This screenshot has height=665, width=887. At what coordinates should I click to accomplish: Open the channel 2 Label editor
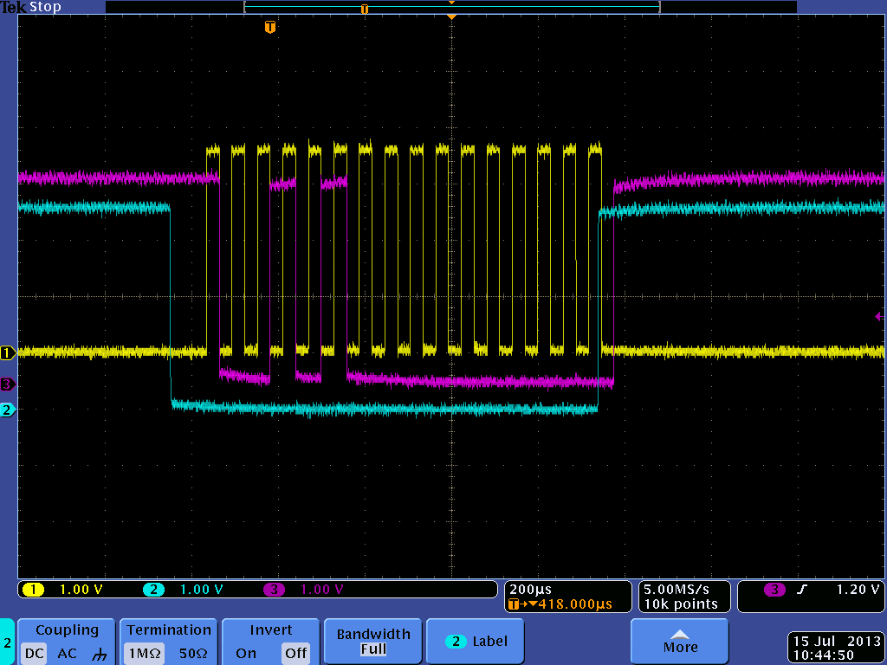[473, 641]
